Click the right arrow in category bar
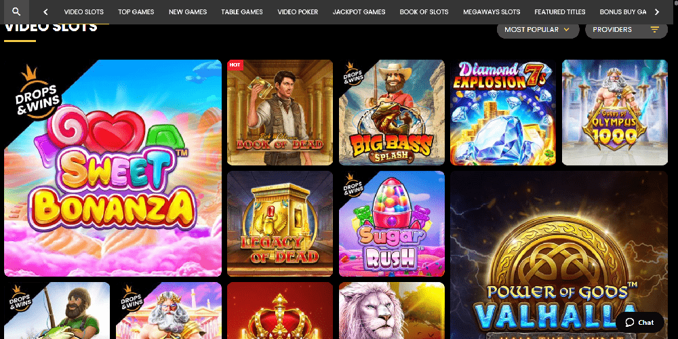Screen dimensions: 678x339 (657, 12)
